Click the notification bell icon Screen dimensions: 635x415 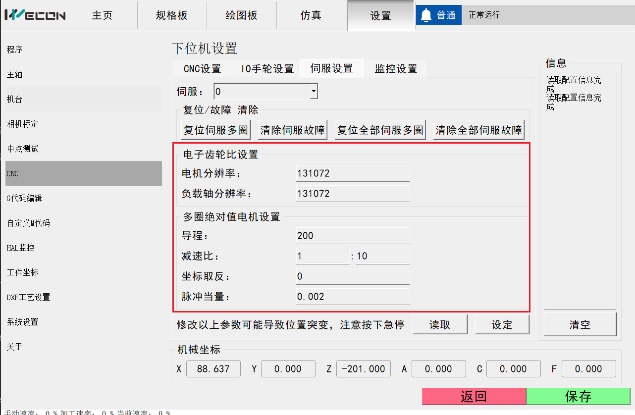tap(426, 15)
